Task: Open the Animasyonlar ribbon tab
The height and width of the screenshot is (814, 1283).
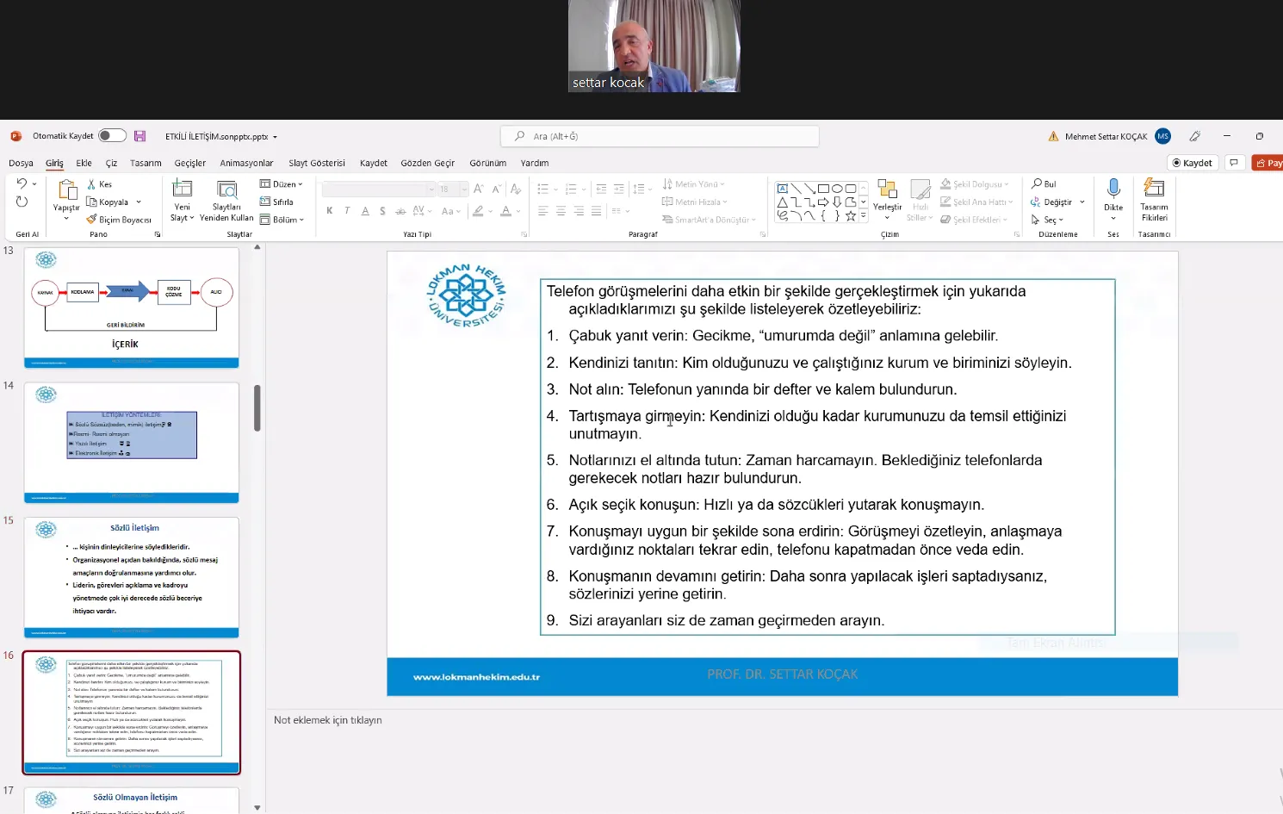Action: click(246, 163)
